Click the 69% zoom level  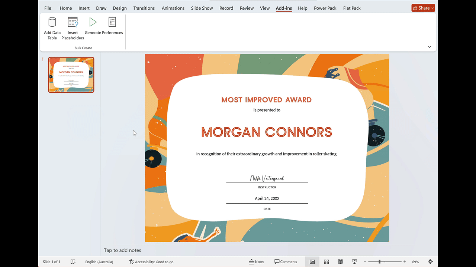point(415,262)
